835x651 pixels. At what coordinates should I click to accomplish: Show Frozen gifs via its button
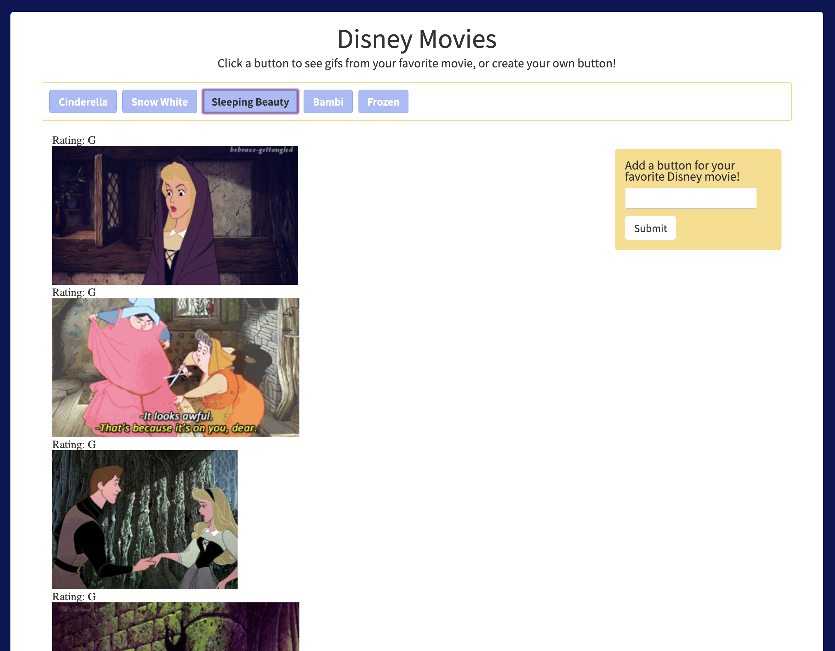(x=383, y=102)
